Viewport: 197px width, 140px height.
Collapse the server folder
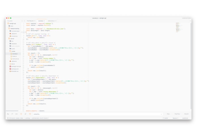pyautogui.click(x=11, y=39)
